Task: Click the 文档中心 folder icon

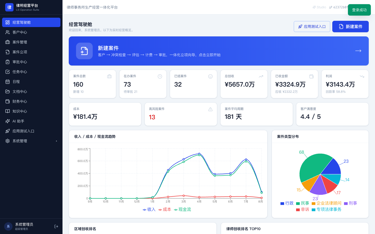Action: 8,92
